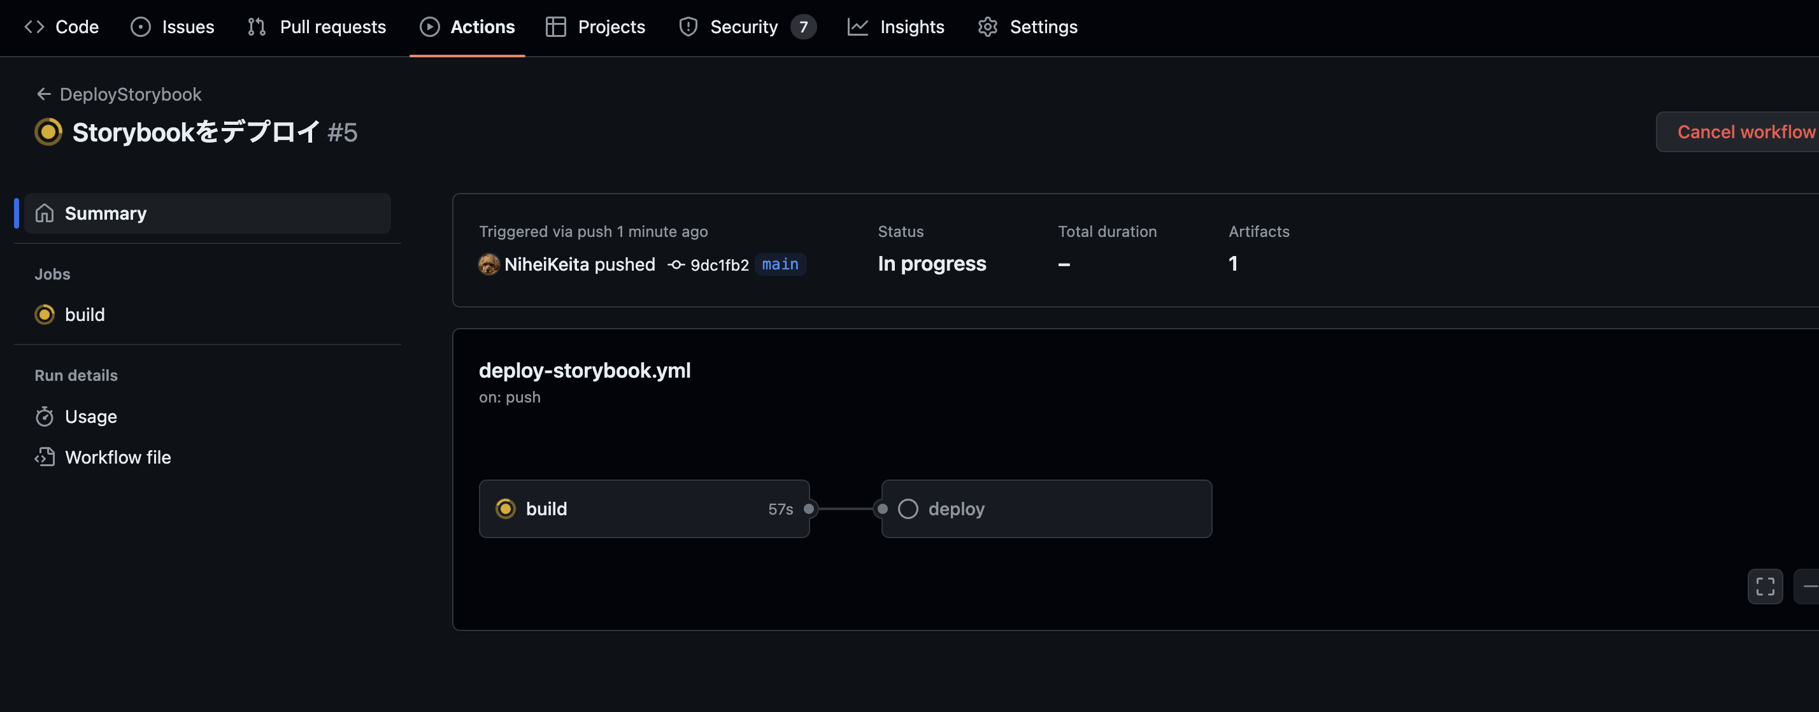
Task: Click the Code brackets icon
Action: click(x=34, y=27)
